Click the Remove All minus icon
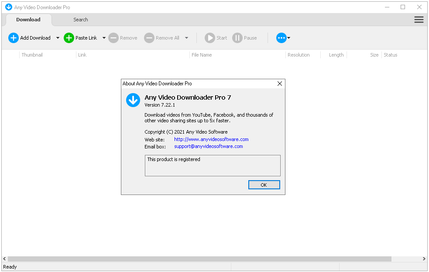This screenshot has height=272, width=429. (149, 38)
